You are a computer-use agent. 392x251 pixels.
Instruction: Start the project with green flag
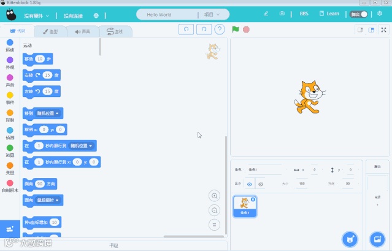click(235, 29)
